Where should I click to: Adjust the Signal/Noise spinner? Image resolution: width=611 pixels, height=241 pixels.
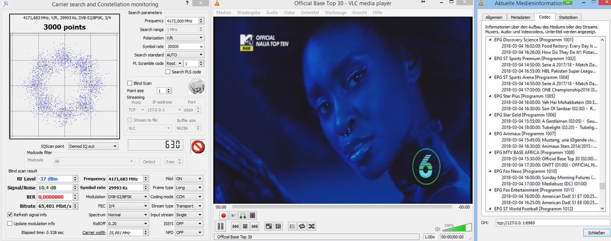tap(75, 188)
